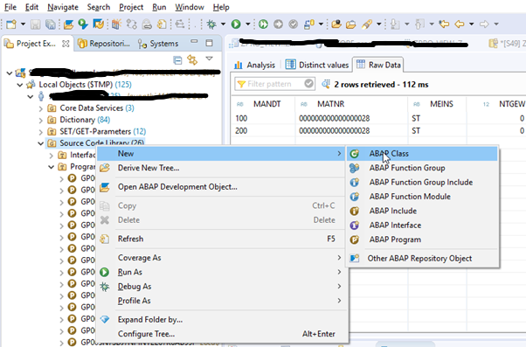Switch to the Analysis tab

point(254,65)
